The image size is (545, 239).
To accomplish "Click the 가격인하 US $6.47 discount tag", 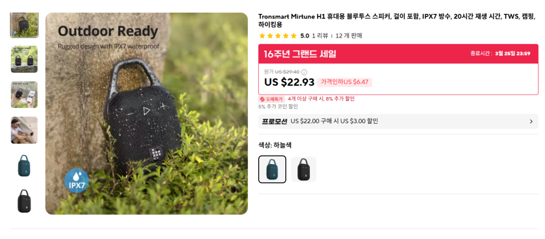I will (x=344, y=82).
